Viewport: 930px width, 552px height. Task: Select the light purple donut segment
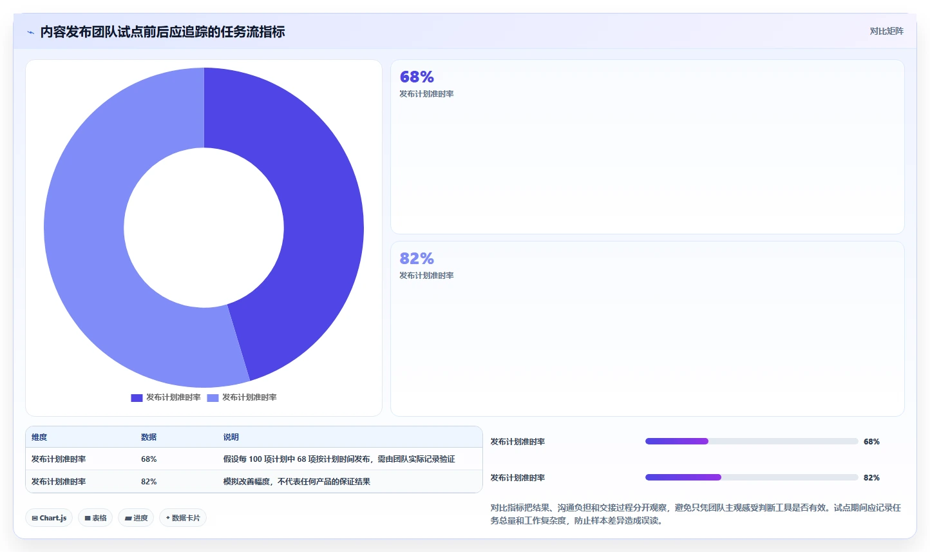point(87,245)
